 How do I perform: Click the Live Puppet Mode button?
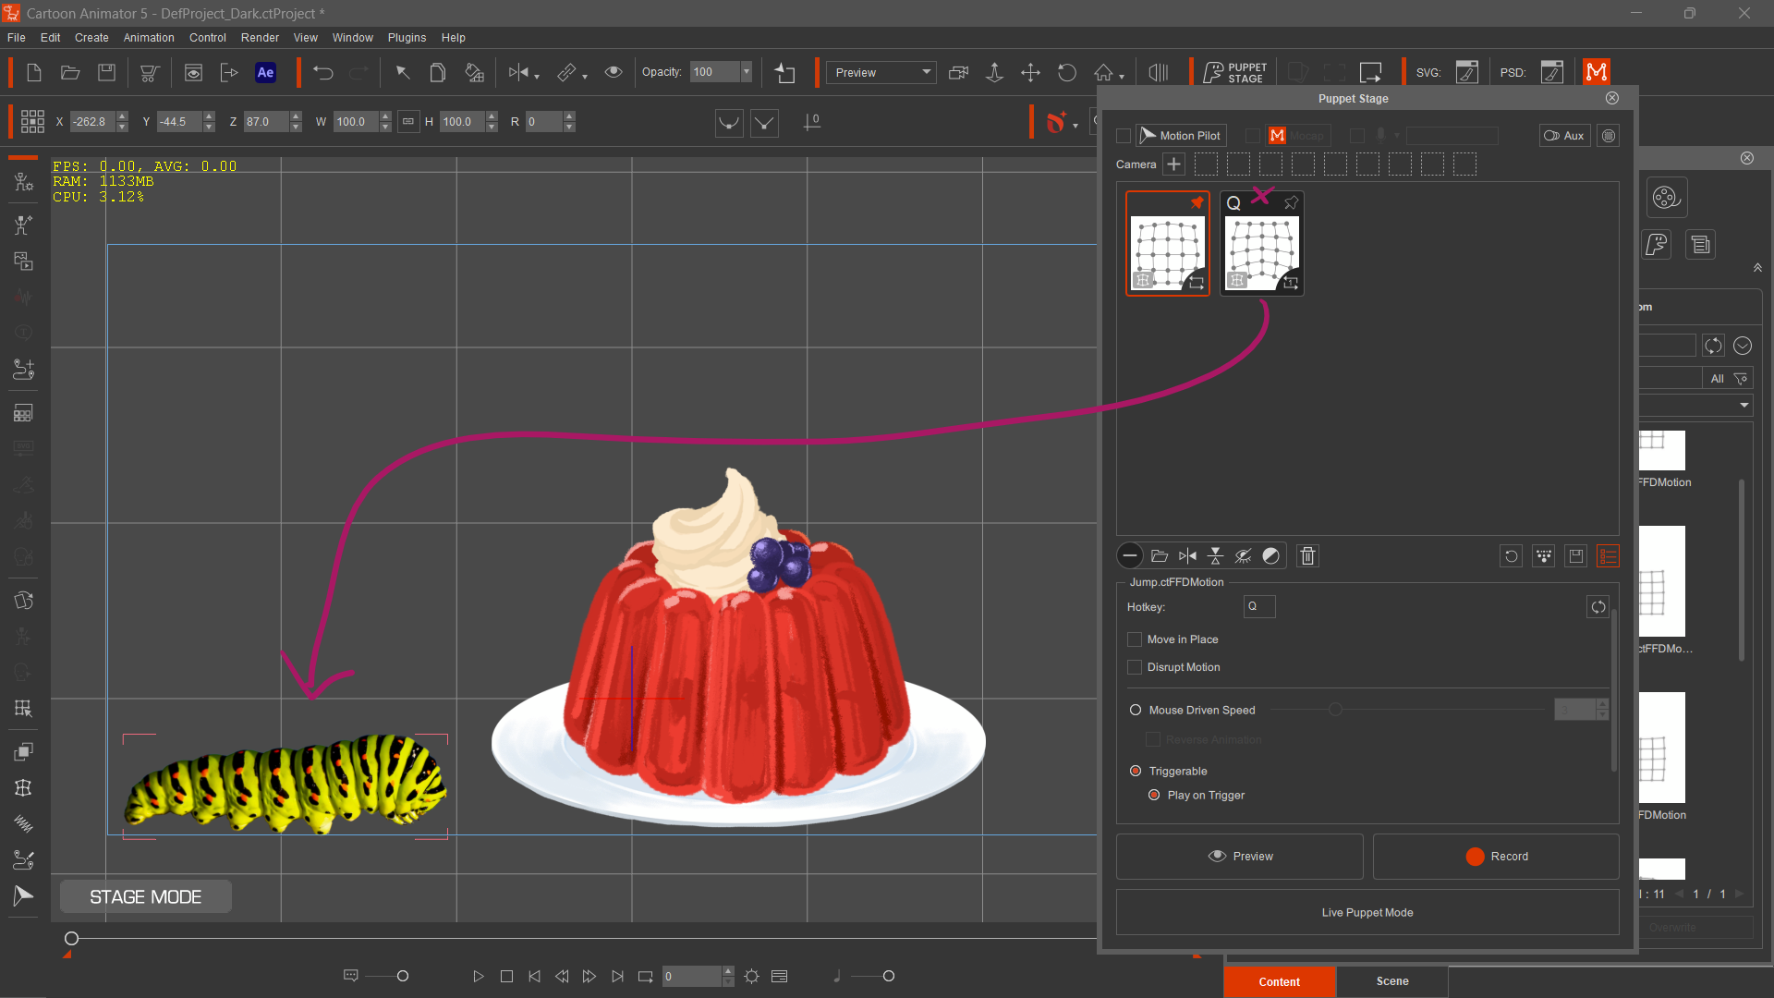click(1367, 912)
